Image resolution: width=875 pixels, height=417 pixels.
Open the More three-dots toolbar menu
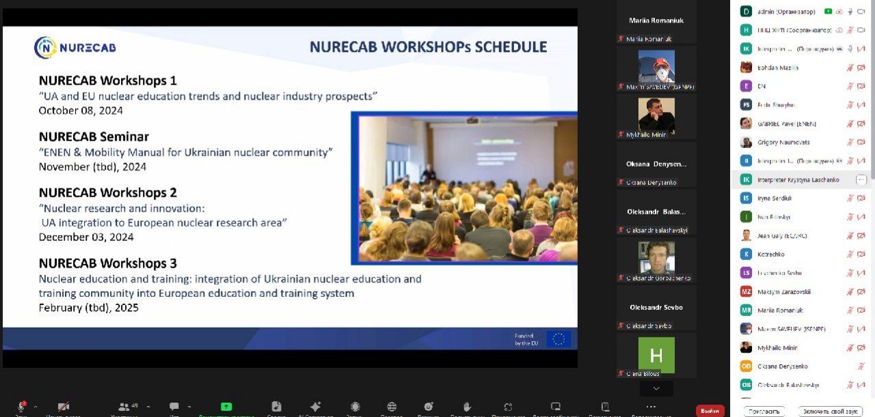651,406
